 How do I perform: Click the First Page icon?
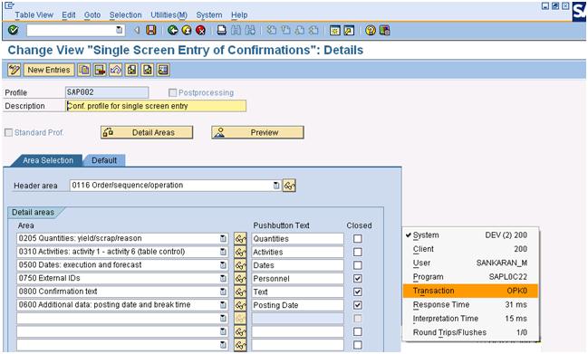[271, 30]
